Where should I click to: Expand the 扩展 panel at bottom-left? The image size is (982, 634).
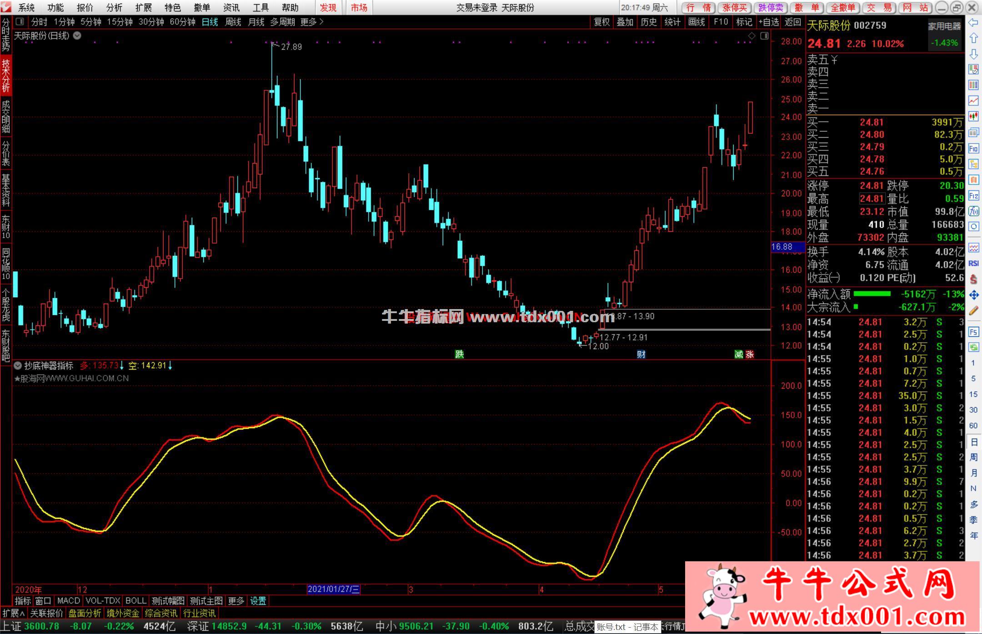pos(14,613)
